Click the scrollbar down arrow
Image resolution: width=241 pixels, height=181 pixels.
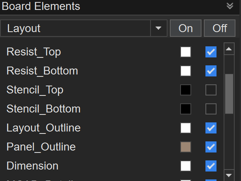[229, 175]
